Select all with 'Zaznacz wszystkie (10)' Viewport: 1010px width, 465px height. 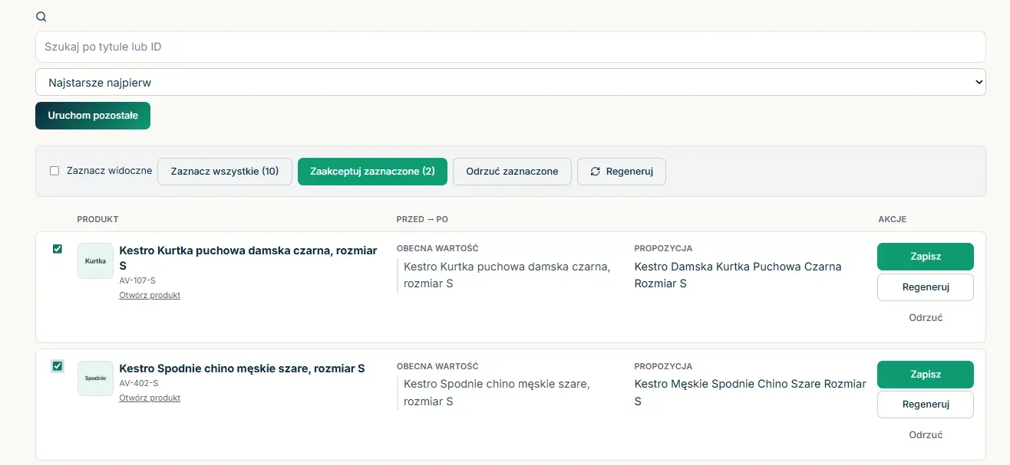(225, 172)
